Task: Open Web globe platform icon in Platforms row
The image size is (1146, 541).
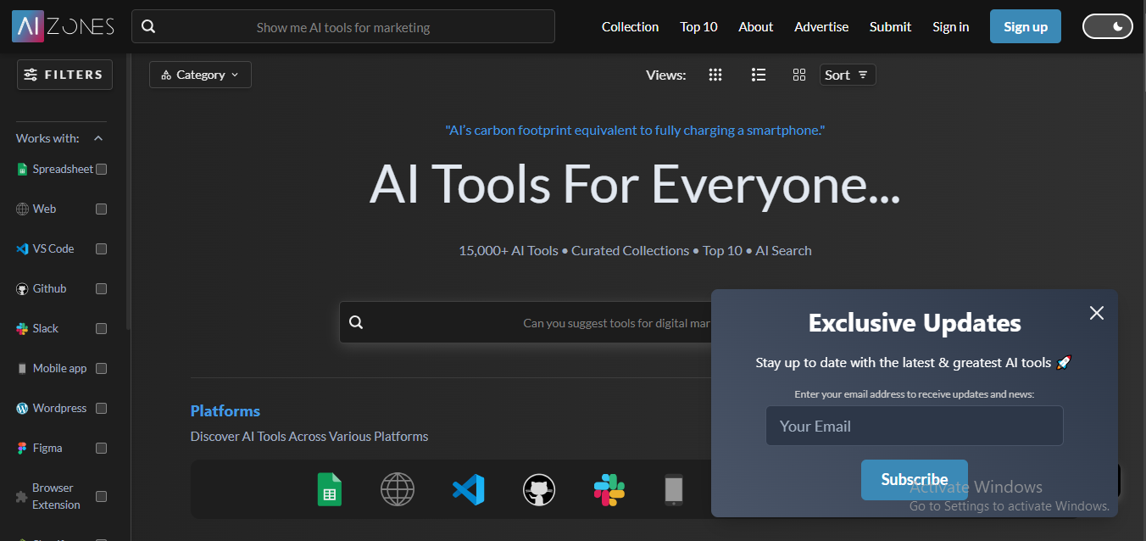Action: [398, 489]
